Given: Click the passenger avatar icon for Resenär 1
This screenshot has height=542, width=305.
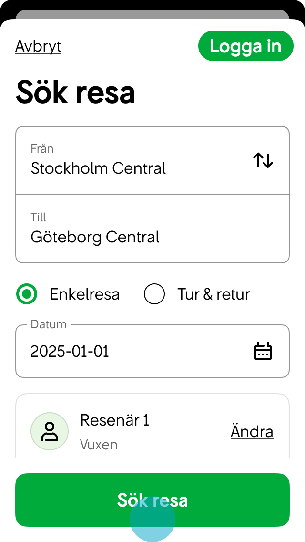Looking at the screenshot, I should pos(50,431).
